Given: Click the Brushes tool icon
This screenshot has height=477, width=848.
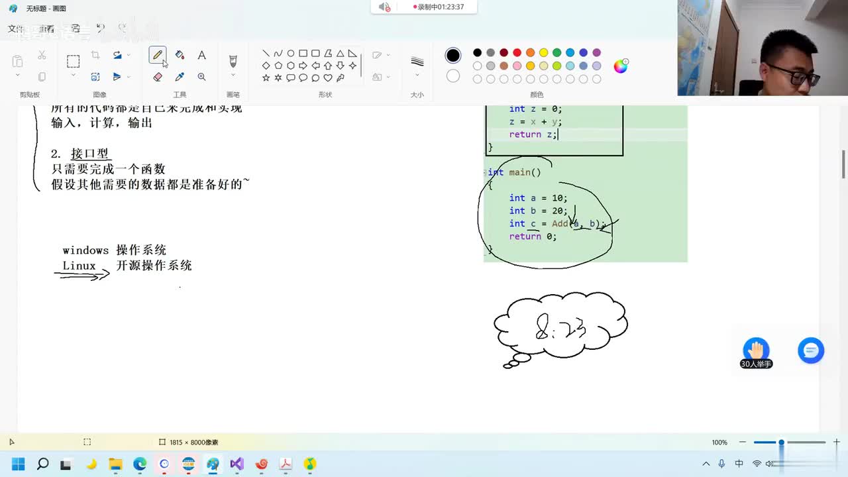Looking at the screenshot, I should (233, 61).
